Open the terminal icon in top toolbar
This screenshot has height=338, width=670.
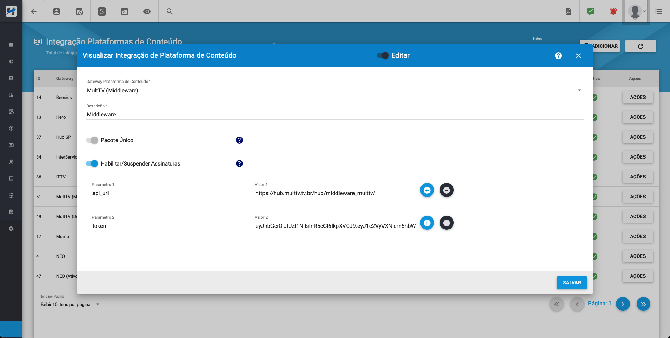(x=124, y=11)
